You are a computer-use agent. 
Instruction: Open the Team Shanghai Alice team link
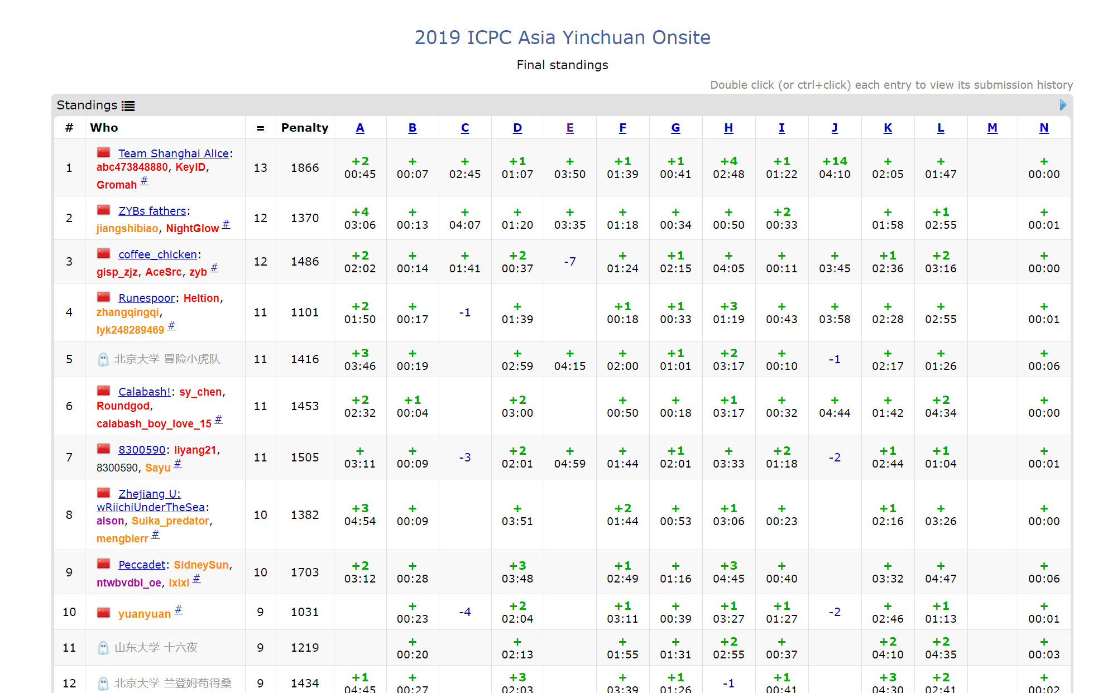click(x=173, y=153)
